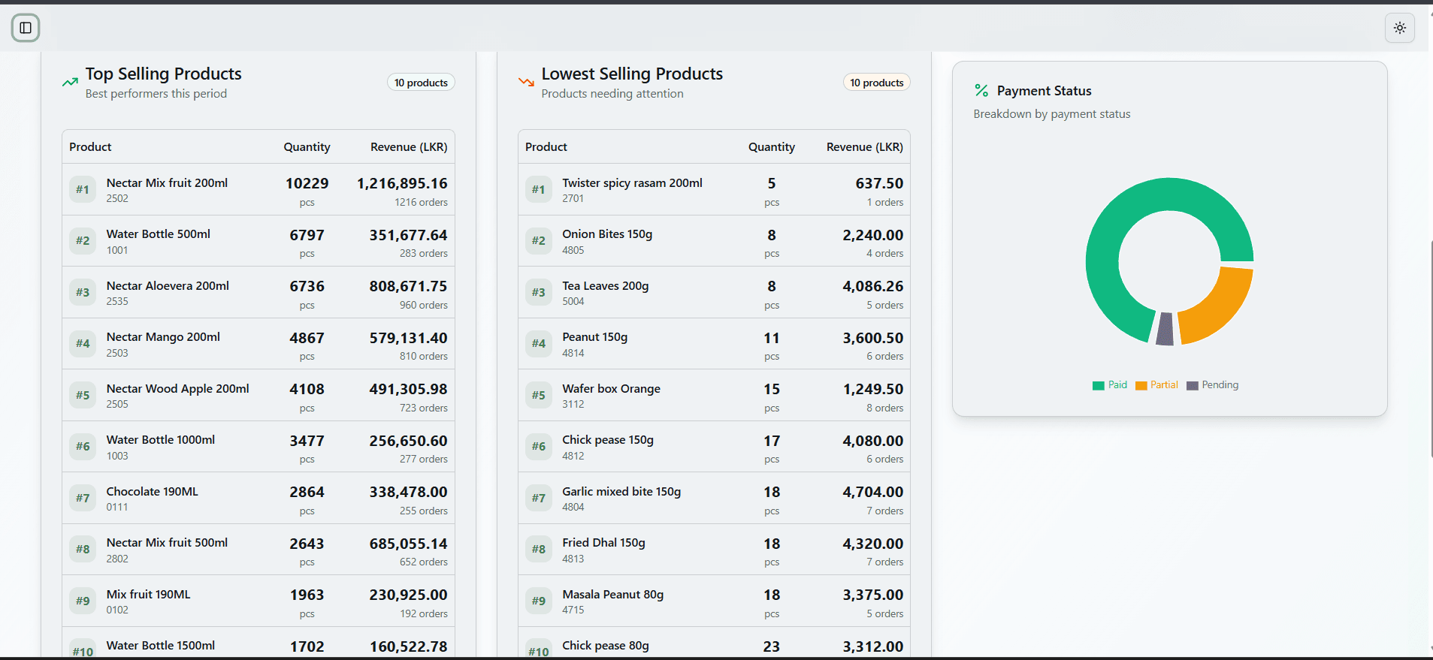The image size is (1433, 660).
Task: Click the 10 products badge in Top Selling
Action: [421, 83]
